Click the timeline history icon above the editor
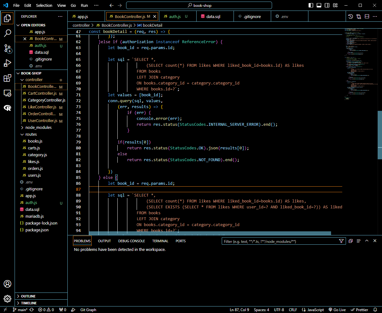The width and height of the screenshot is (382, 313). coord(351,16)
